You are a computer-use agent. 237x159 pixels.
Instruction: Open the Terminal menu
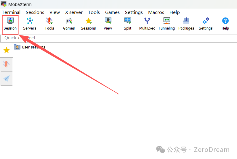pos(11,12)
